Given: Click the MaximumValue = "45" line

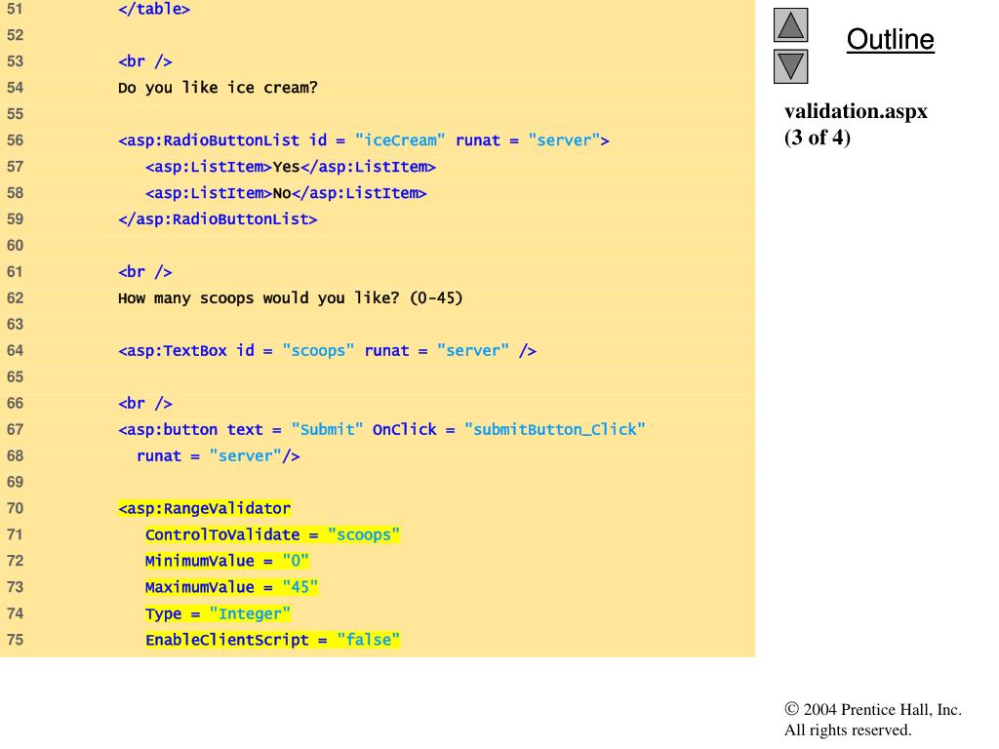Looking at the screenshot, I should click(x=231, y=587).
